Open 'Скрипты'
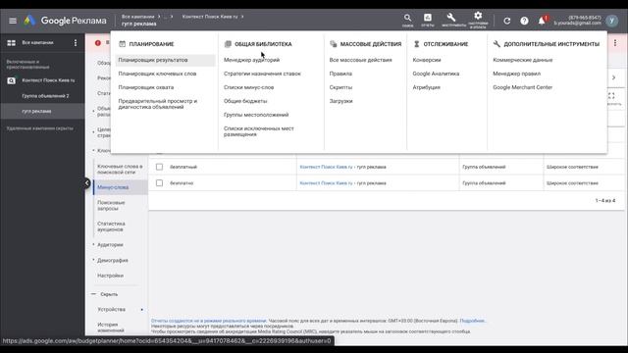The height and width of the screenshot is (353, 628). [340, 87]
